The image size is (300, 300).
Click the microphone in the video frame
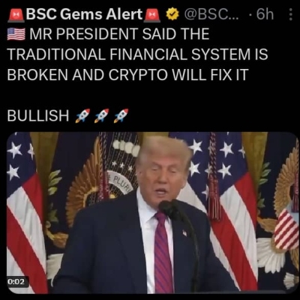tap(170, 209)
